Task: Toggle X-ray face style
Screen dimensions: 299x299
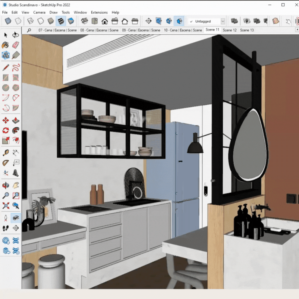Action: tap(8, 21)
